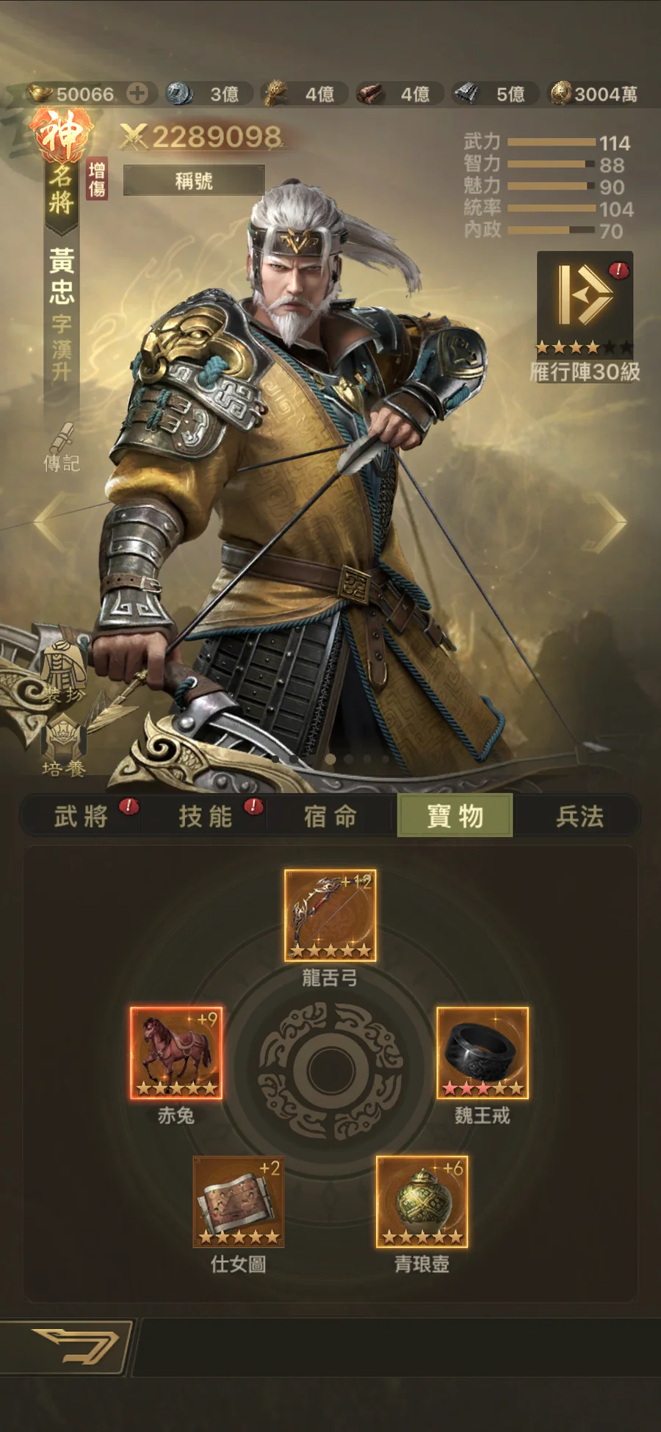Open the 龍舌弓 bow treasure slot
The height and width of the screenshot is (1432, 661).
330,915
